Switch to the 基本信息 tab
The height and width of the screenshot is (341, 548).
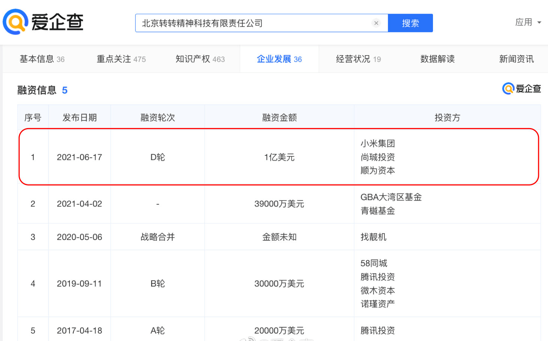click(x=42, y=59)
